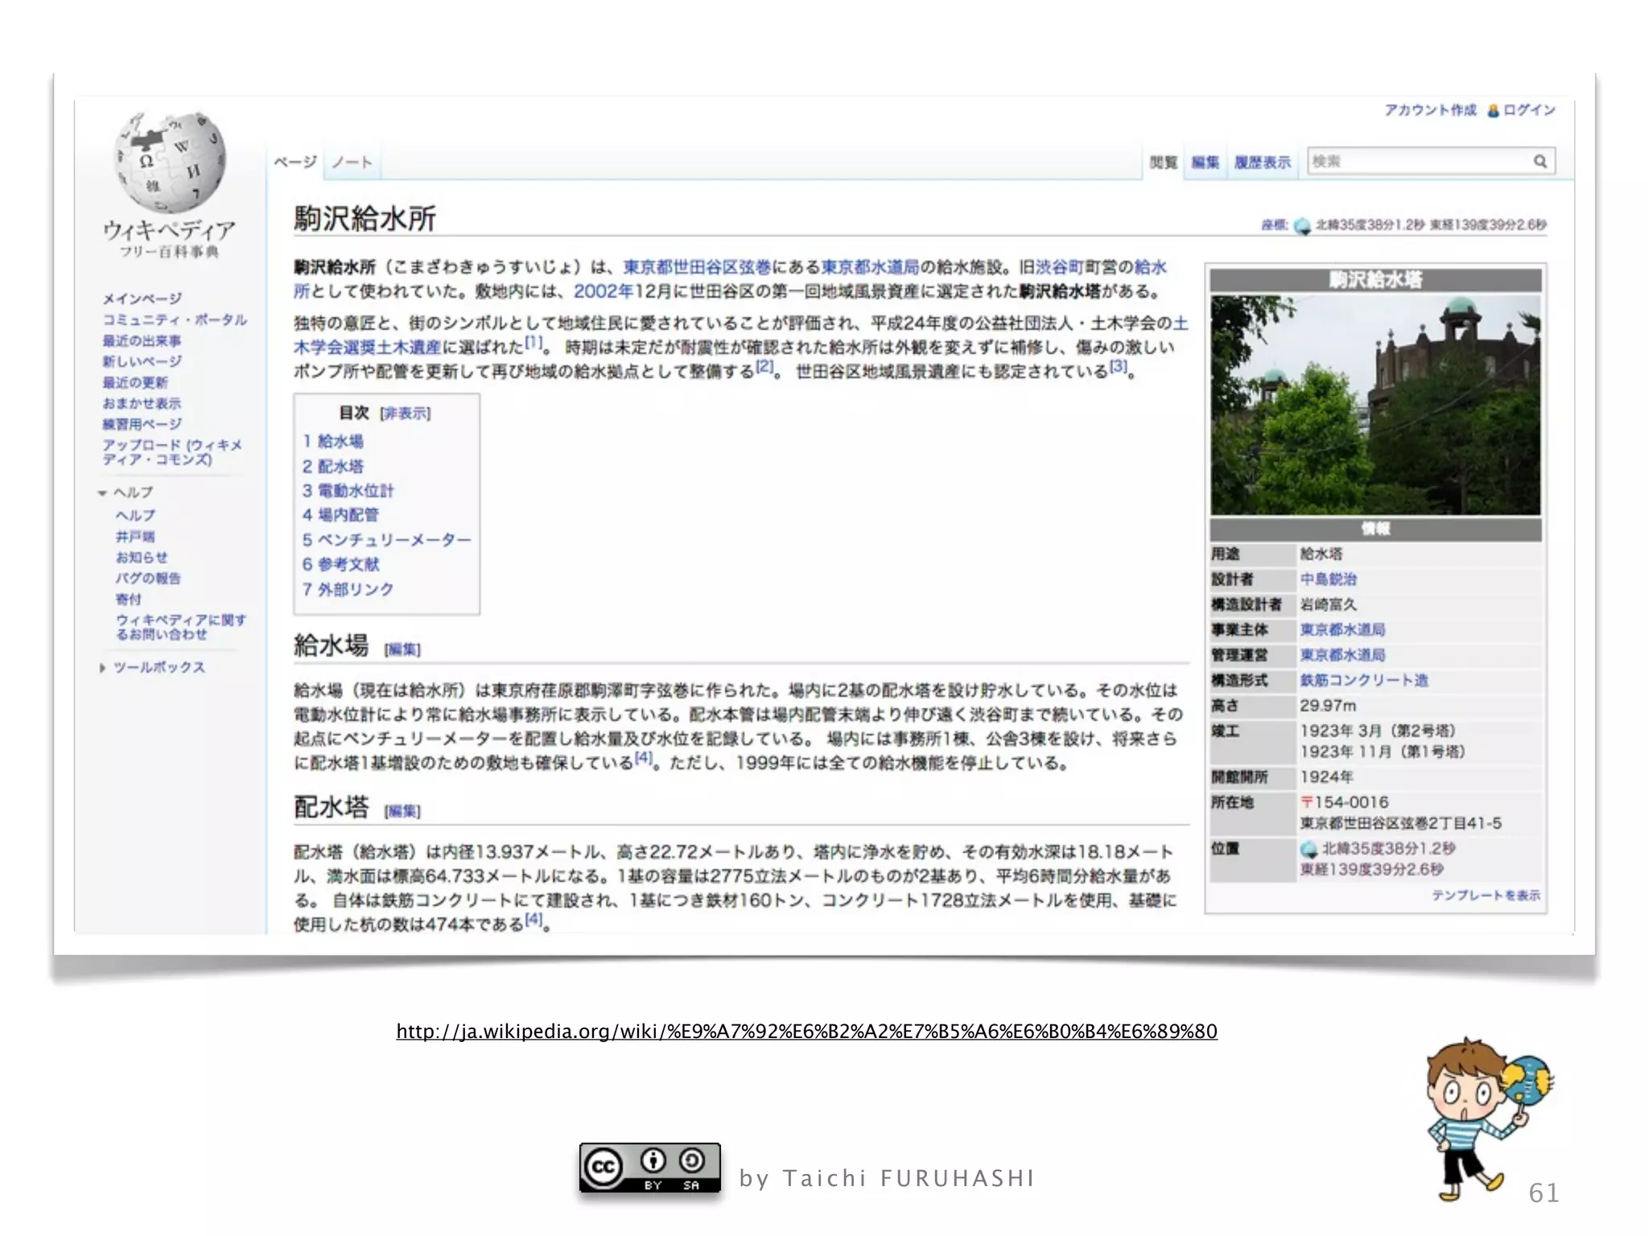Image resolution: width=1648 pixels, height=1236 pixels.
Task: Switch to the ノート tab
Action: pyautogui.click(x=352, y=163)
